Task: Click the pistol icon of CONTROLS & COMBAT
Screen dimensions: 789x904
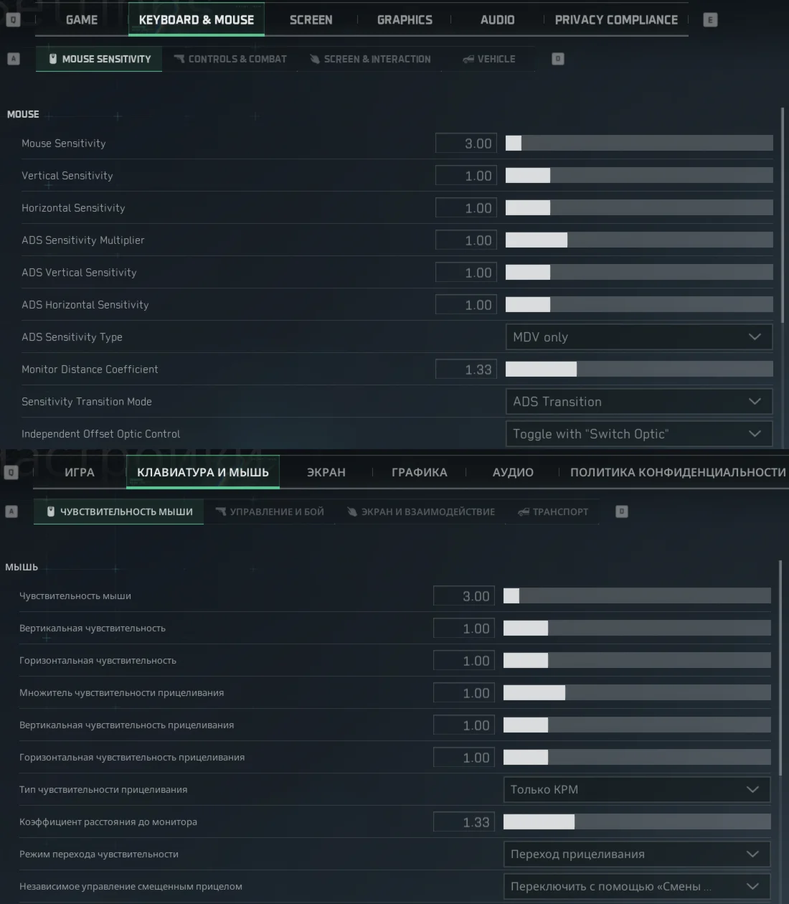Action: (x=179, y=59)
